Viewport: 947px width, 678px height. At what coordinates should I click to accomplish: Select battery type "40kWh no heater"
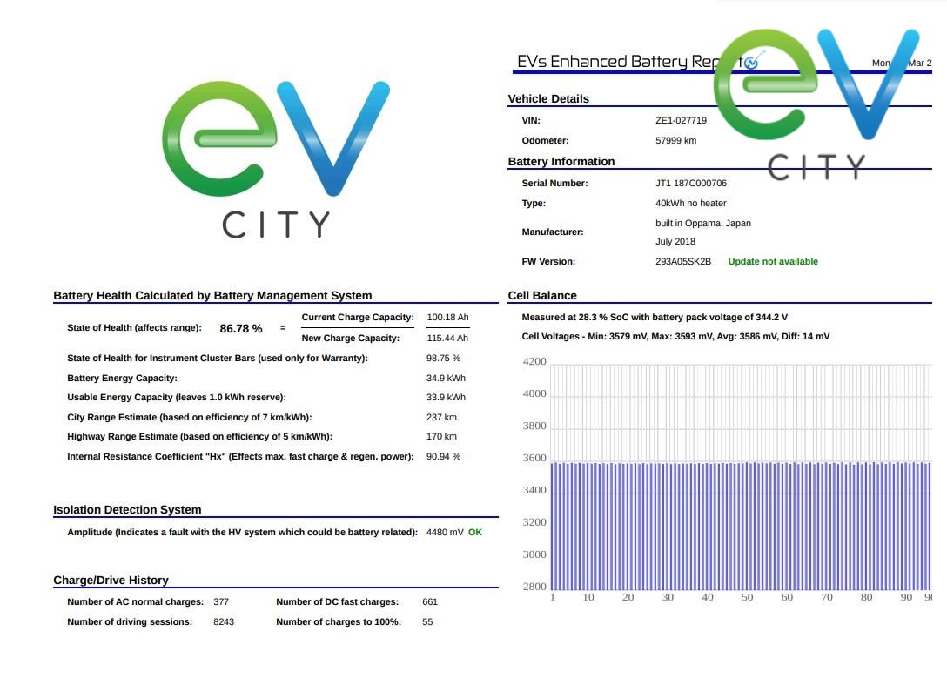(691, 204)
